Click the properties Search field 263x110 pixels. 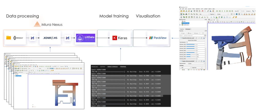(x=192, y=36)
